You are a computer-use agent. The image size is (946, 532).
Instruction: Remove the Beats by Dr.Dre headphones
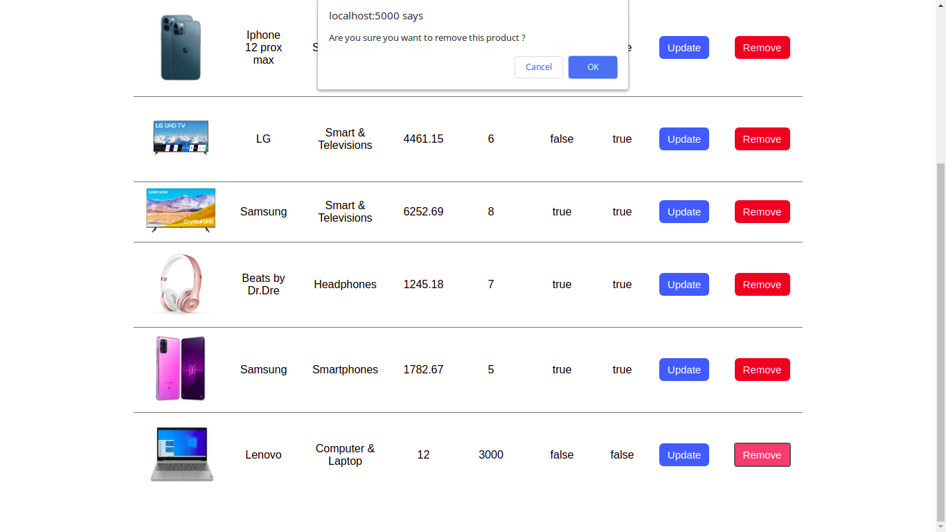(x=762, y=285)
